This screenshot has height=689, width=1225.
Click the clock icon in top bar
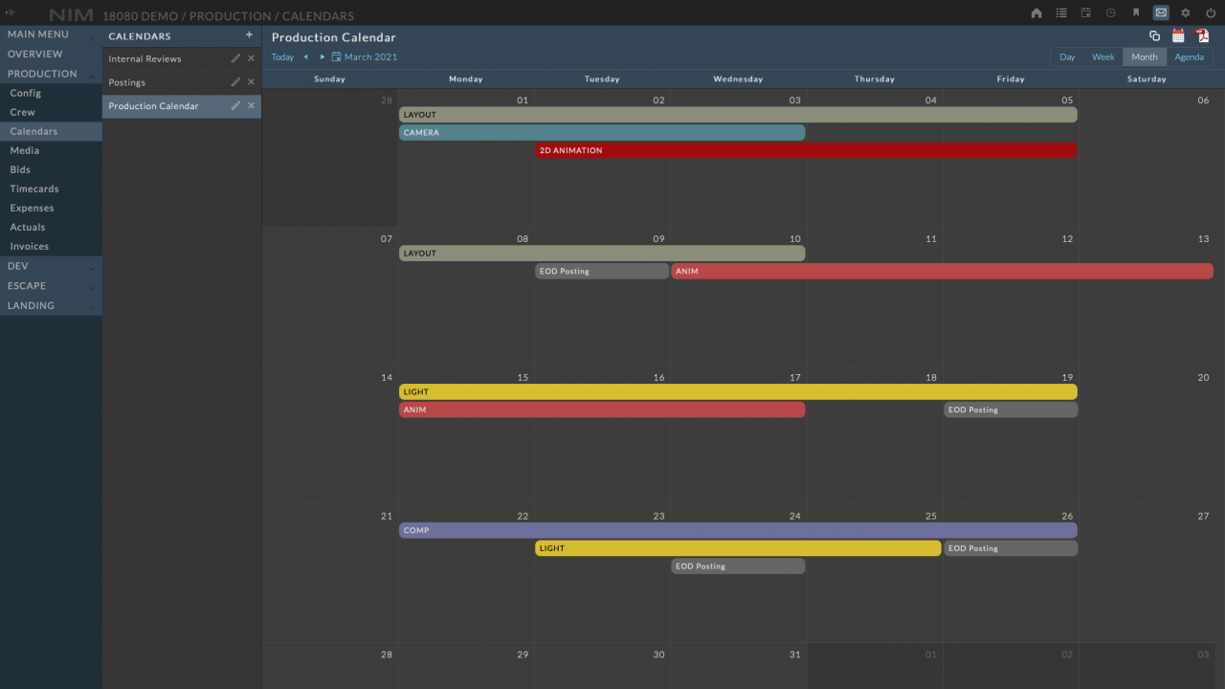pos(1111,13)
